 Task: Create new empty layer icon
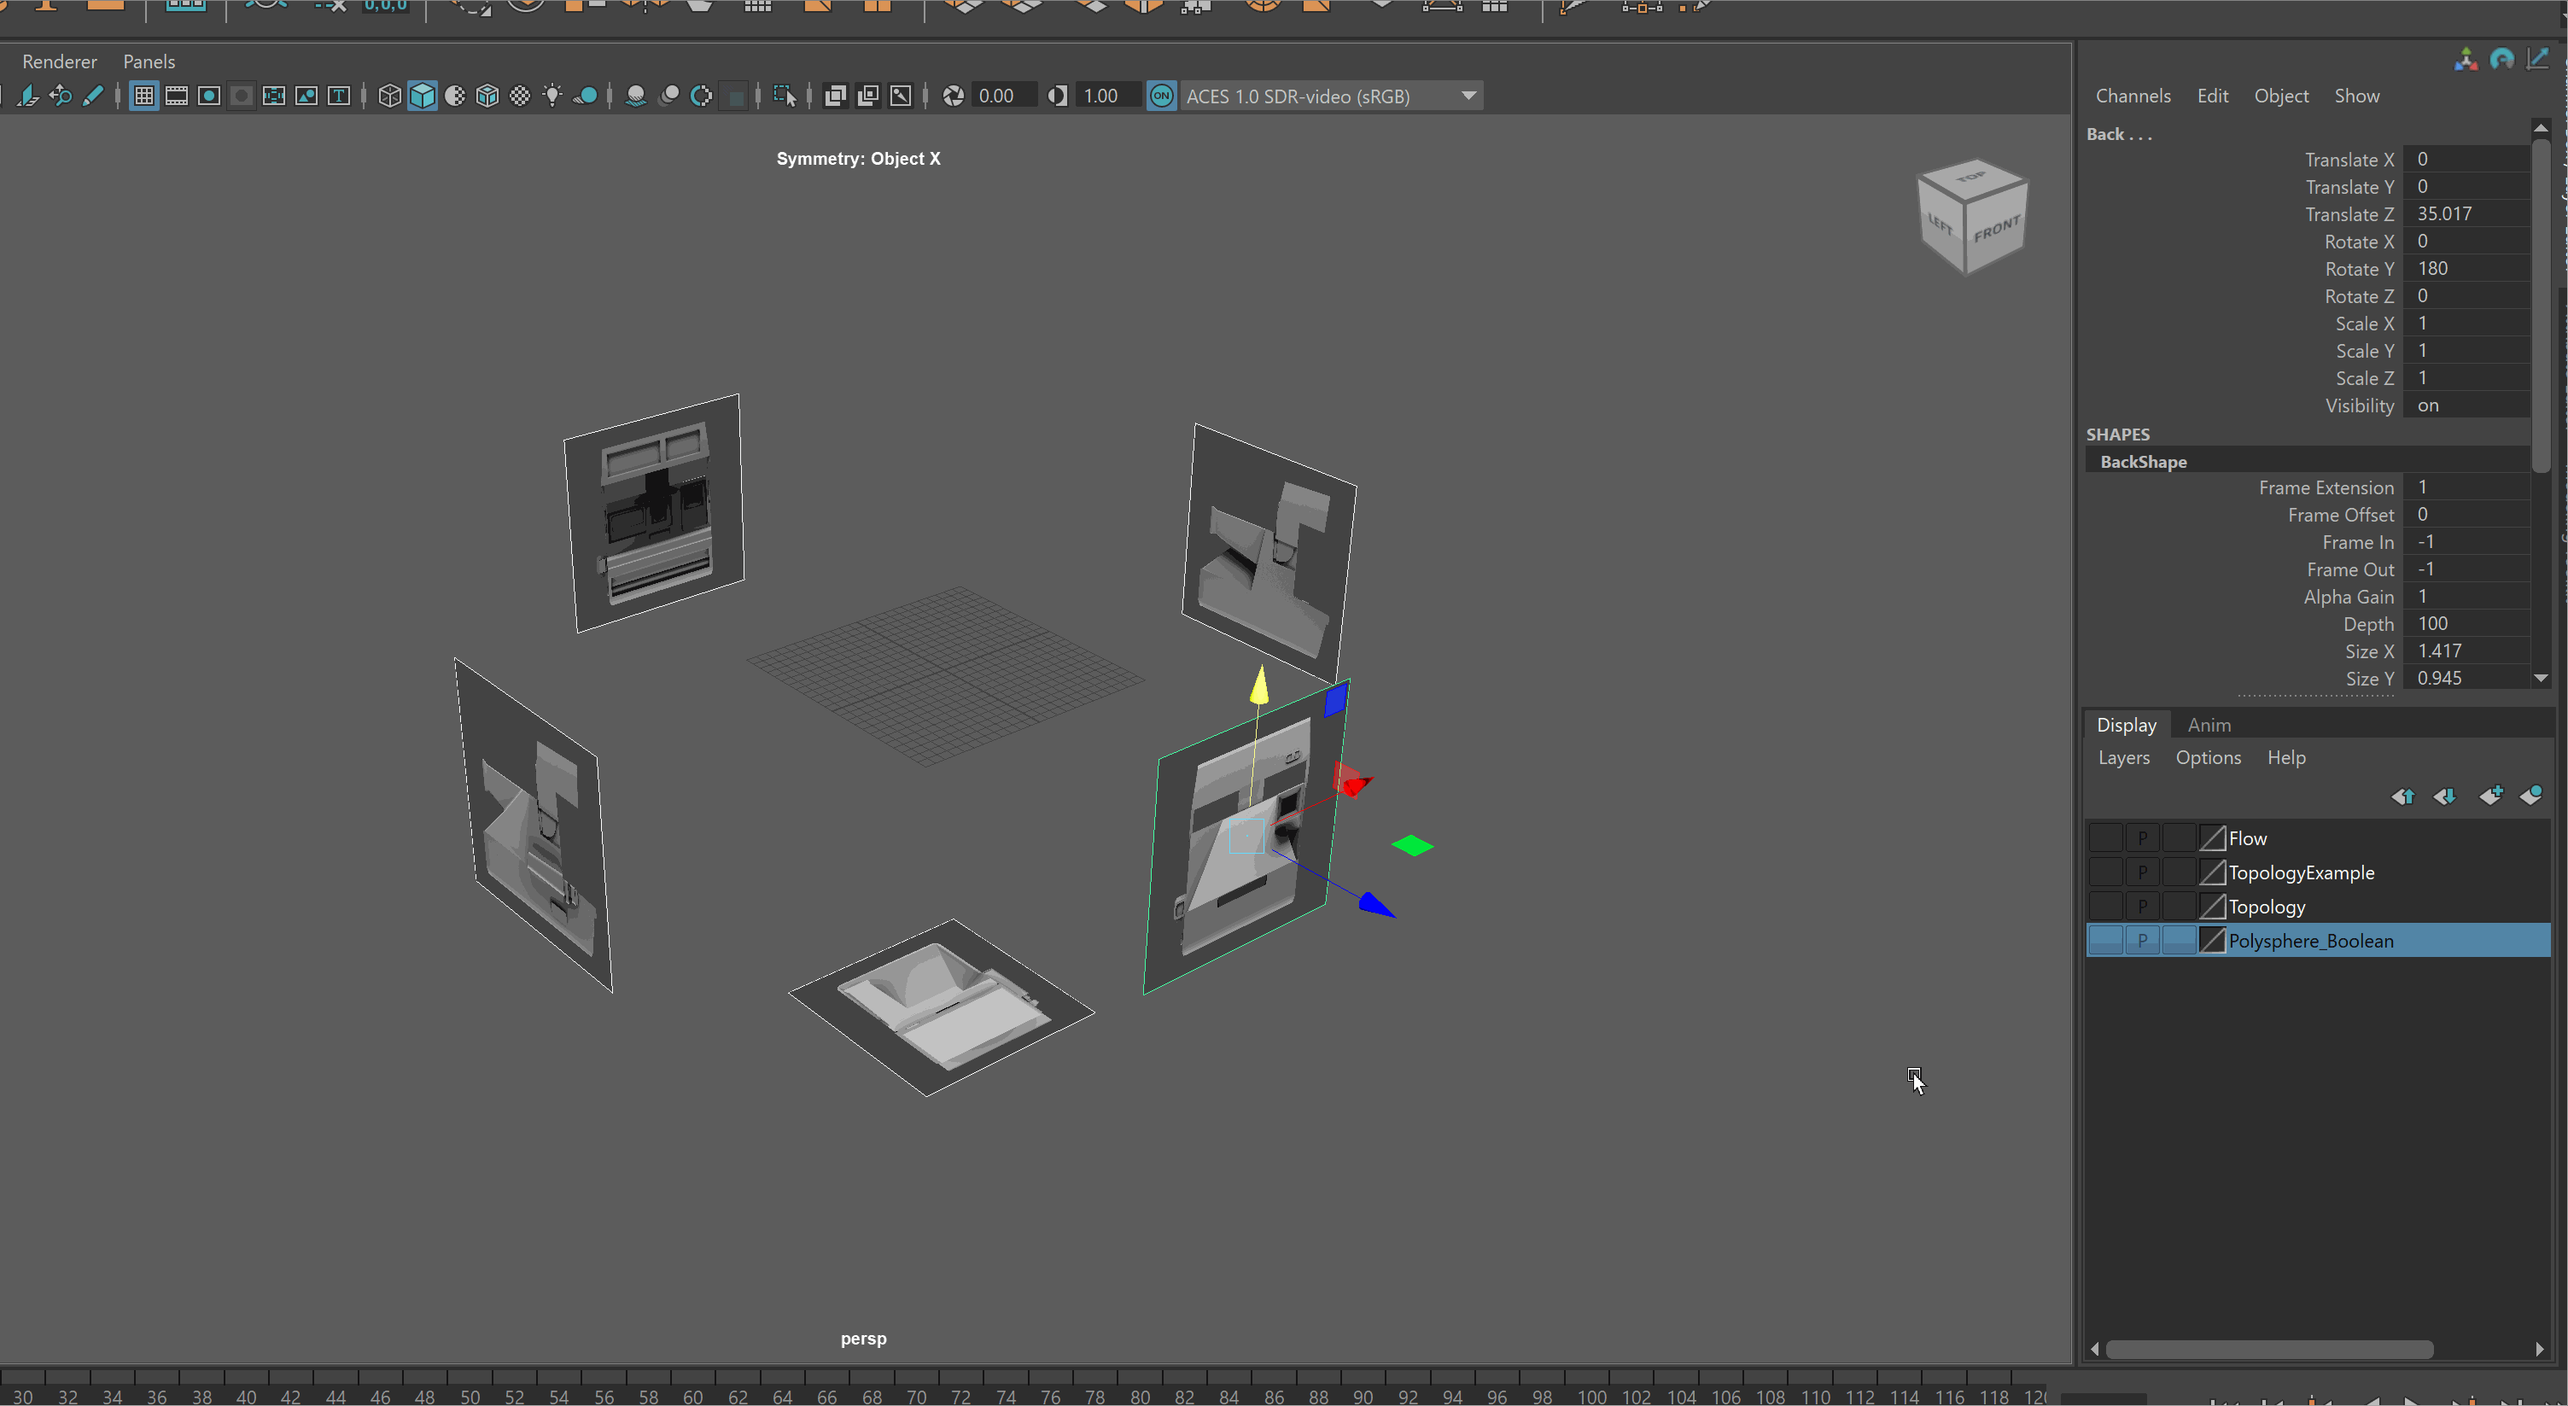point(2489,796)
